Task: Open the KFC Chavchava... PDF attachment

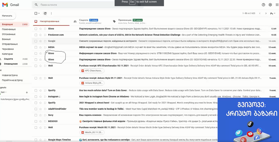Action: click(92, 71)
